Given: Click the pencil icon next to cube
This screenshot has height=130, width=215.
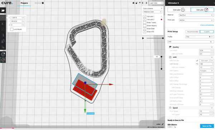Looking at the screenshot, I should click(x=163, y=124).
